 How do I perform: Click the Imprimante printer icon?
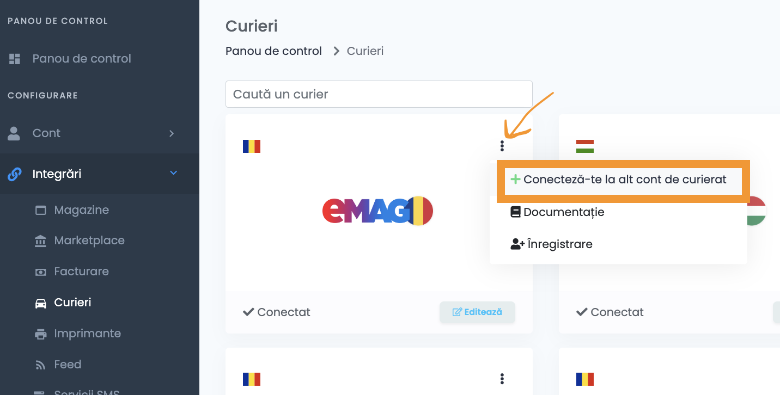(x=41, y=334)
